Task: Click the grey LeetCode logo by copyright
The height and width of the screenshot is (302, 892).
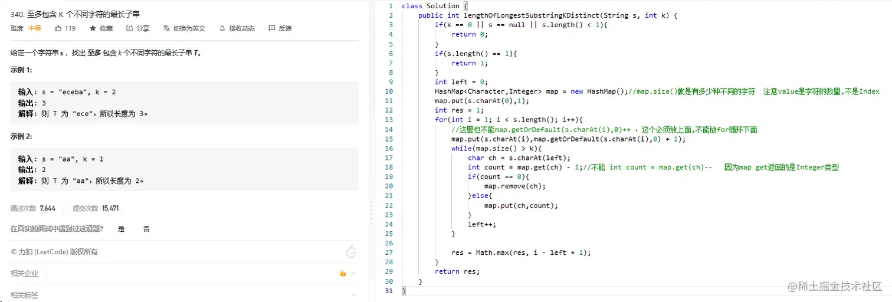Action: point(351,252)
